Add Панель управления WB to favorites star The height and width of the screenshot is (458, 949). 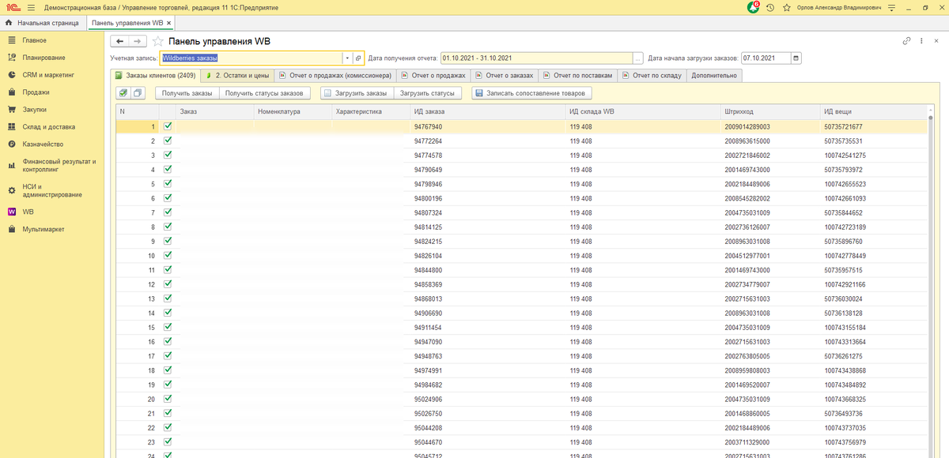pyautogui.click(x=158, y=41)
